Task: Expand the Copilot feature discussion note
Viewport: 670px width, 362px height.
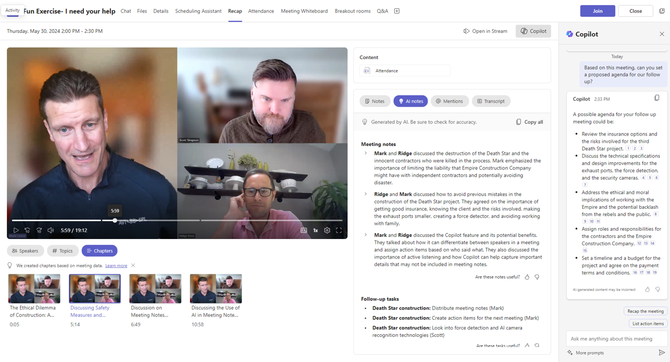Action: pyautogui.click(x=365, y=235)
